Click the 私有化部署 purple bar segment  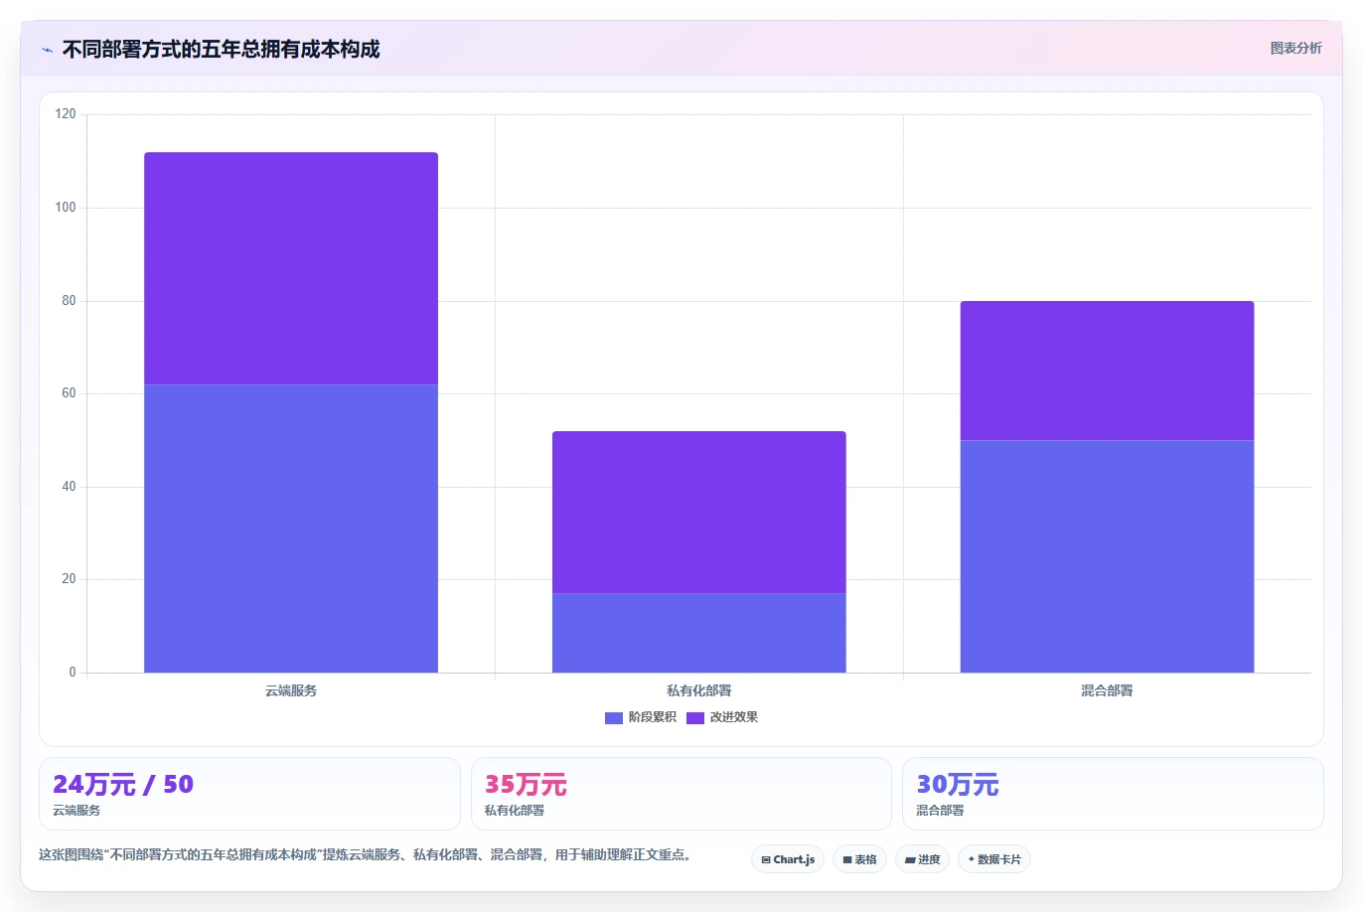click(x=699, y=512)
